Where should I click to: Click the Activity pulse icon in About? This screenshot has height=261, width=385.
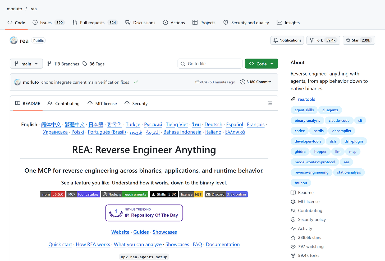click(x=293, y=229)
